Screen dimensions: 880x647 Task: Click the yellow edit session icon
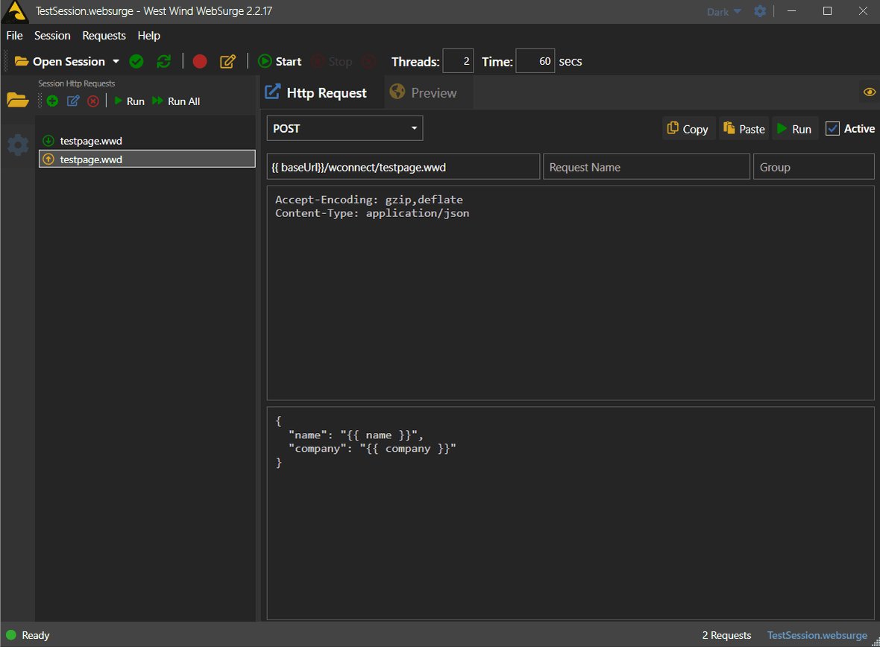pos(227,61)
